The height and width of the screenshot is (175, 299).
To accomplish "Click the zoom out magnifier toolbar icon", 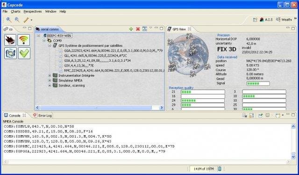I will 17,20.
